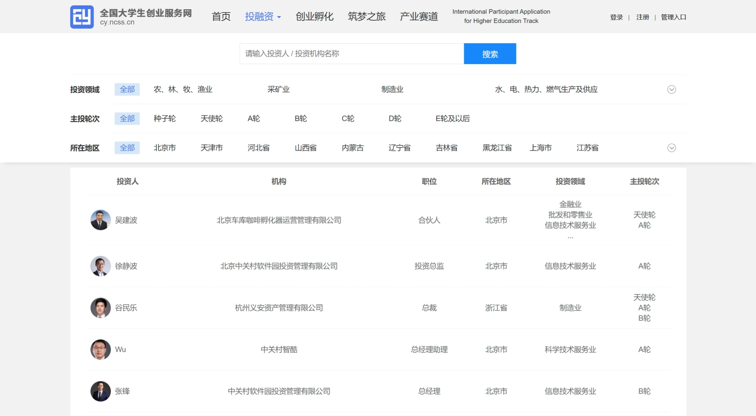Click Wu's avatar photo
The height and width of the screenshot is (416, 756).
coord(101,349)
